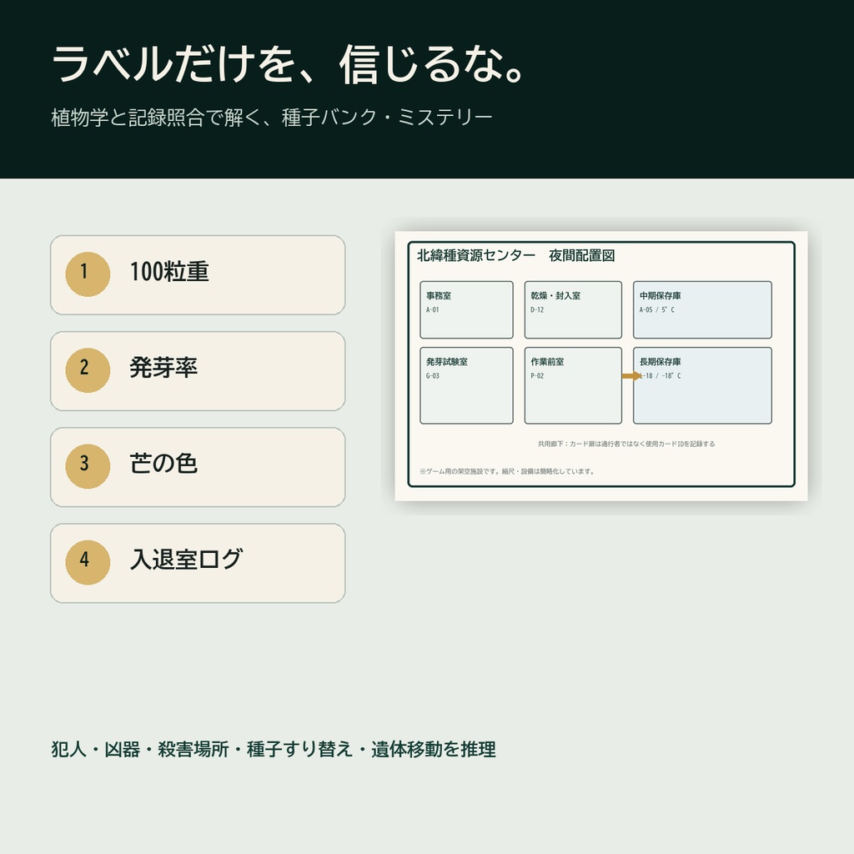854x854 pixels.
Task: Click the -18°C temperature label in 長期保存庫
Action: pos(671,376)
